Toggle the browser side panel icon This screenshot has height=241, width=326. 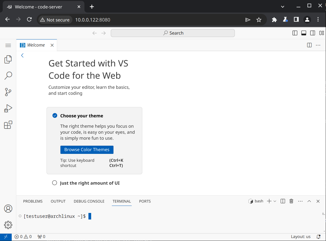pos(296,20)
